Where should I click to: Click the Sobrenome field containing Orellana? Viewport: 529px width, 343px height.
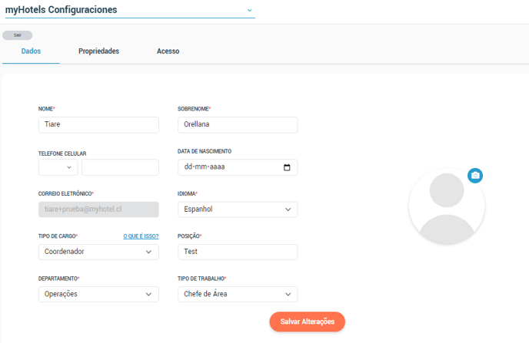(x=238, y=125)
